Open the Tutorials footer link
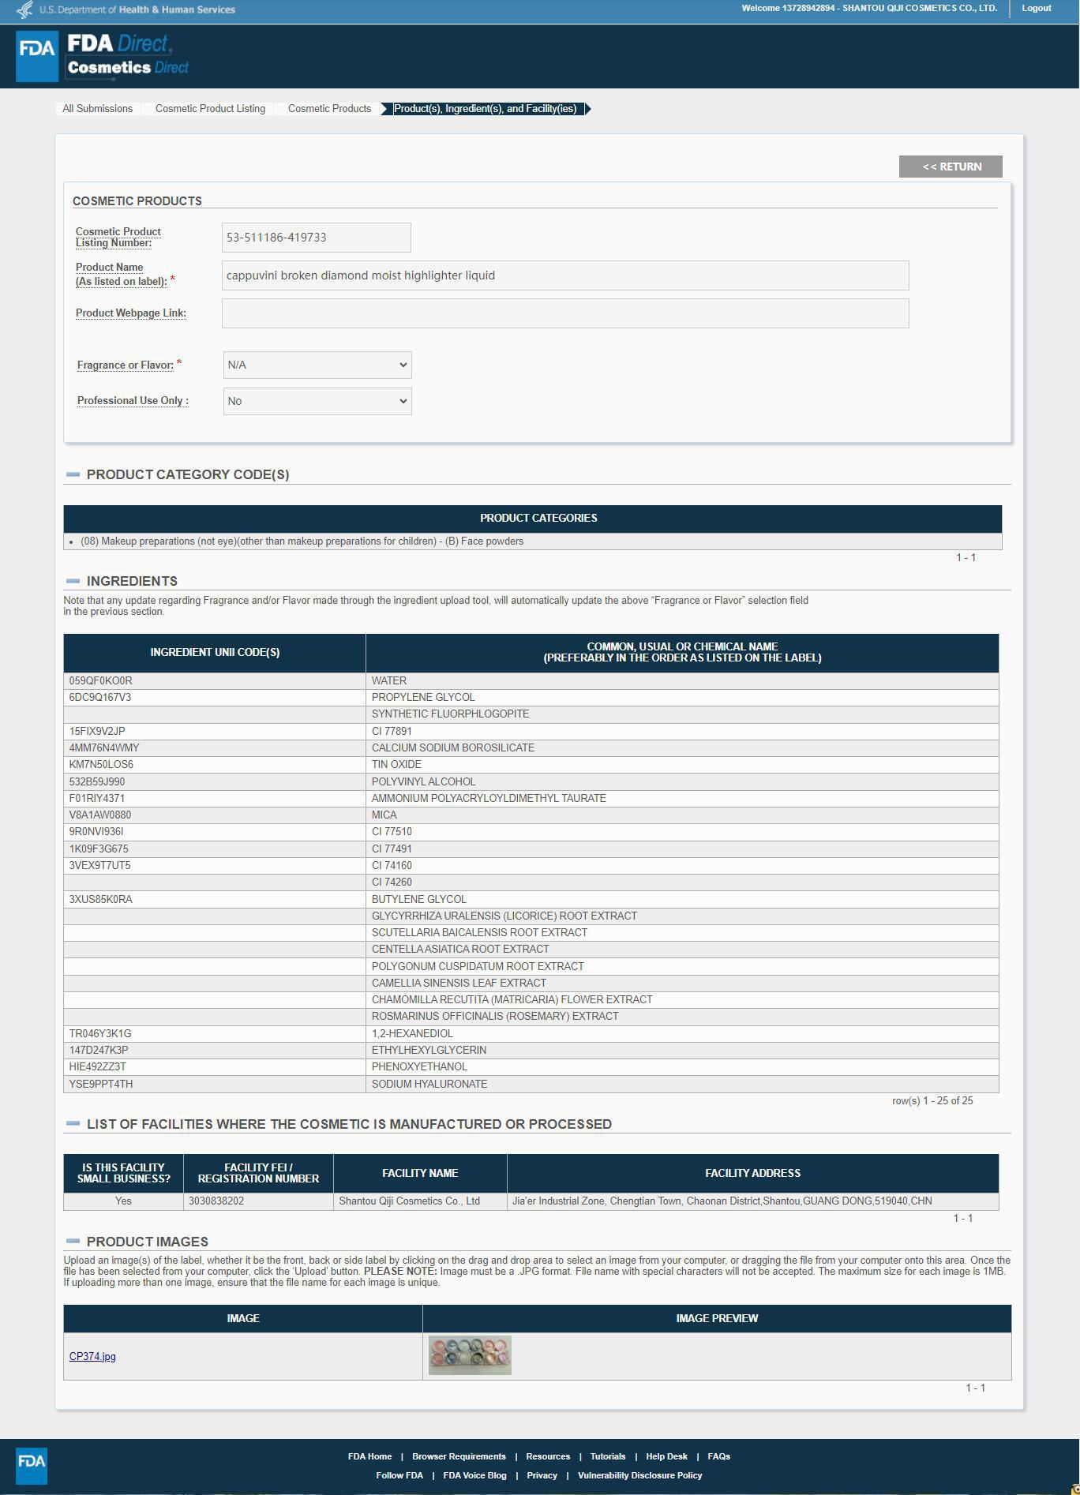This screenshot has height=1495, width=1080. click(608, 1456)
